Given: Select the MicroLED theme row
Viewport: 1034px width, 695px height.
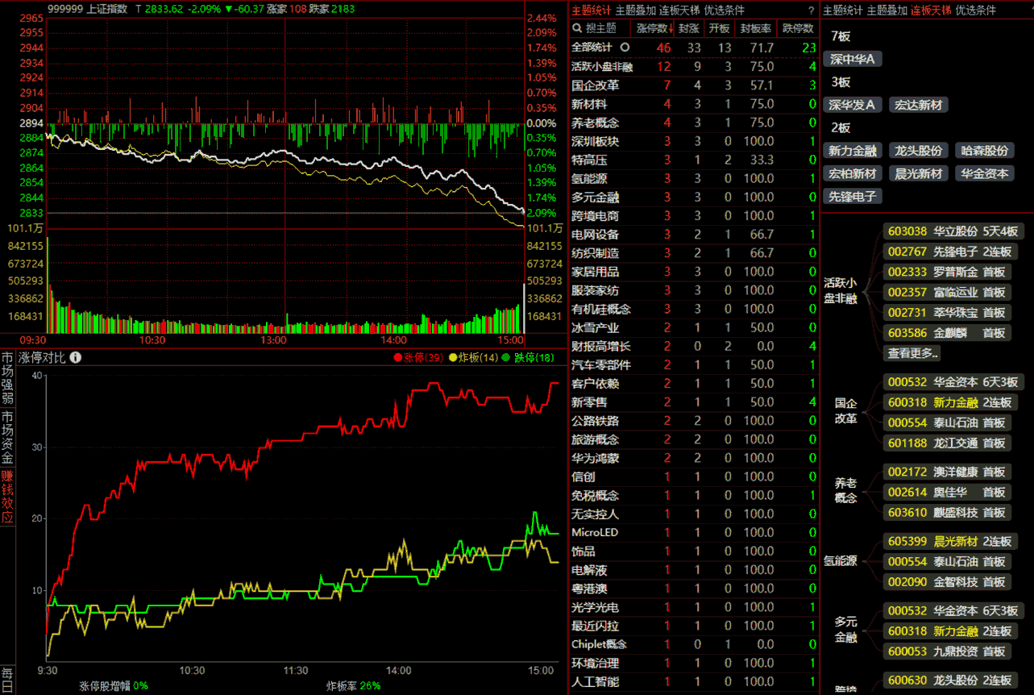Looking at the screenshot, I should 694,532.
